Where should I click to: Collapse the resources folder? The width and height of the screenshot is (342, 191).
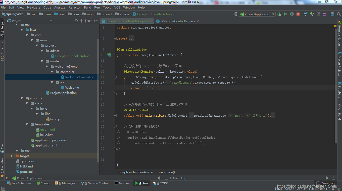click(22, 98)
